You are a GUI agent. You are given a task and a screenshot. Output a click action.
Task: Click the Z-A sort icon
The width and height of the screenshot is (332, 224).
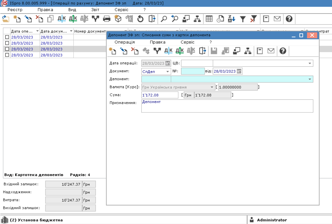coord(232,19)
